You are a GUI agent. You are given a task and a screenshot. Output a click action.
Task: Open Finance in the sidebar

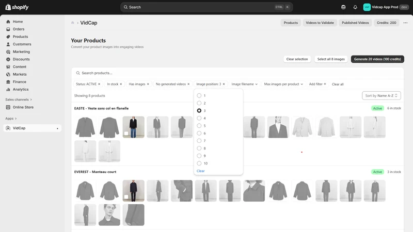coord(19,82)
